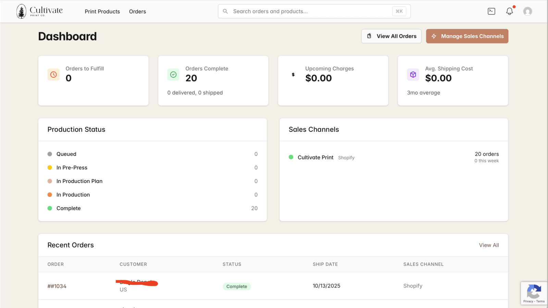Go to the Orders nav item
Image resolution: width=548 pixels, height=308 pixels.
pyautogui.click(x=137, y=11)
